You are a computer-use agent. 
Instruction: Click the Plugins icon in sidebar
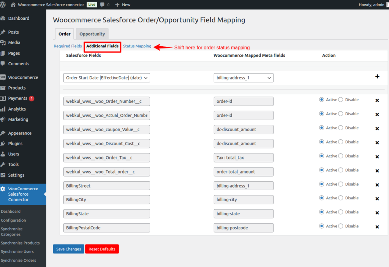point(3,144)
